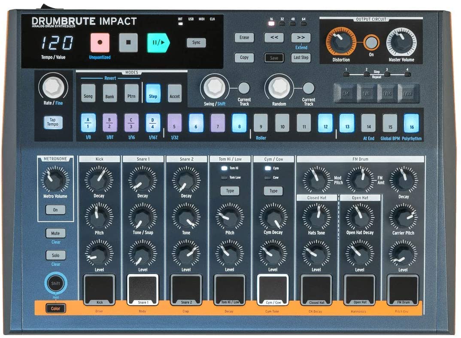Hit the Snare 2 drum pad

coord(186,290)
